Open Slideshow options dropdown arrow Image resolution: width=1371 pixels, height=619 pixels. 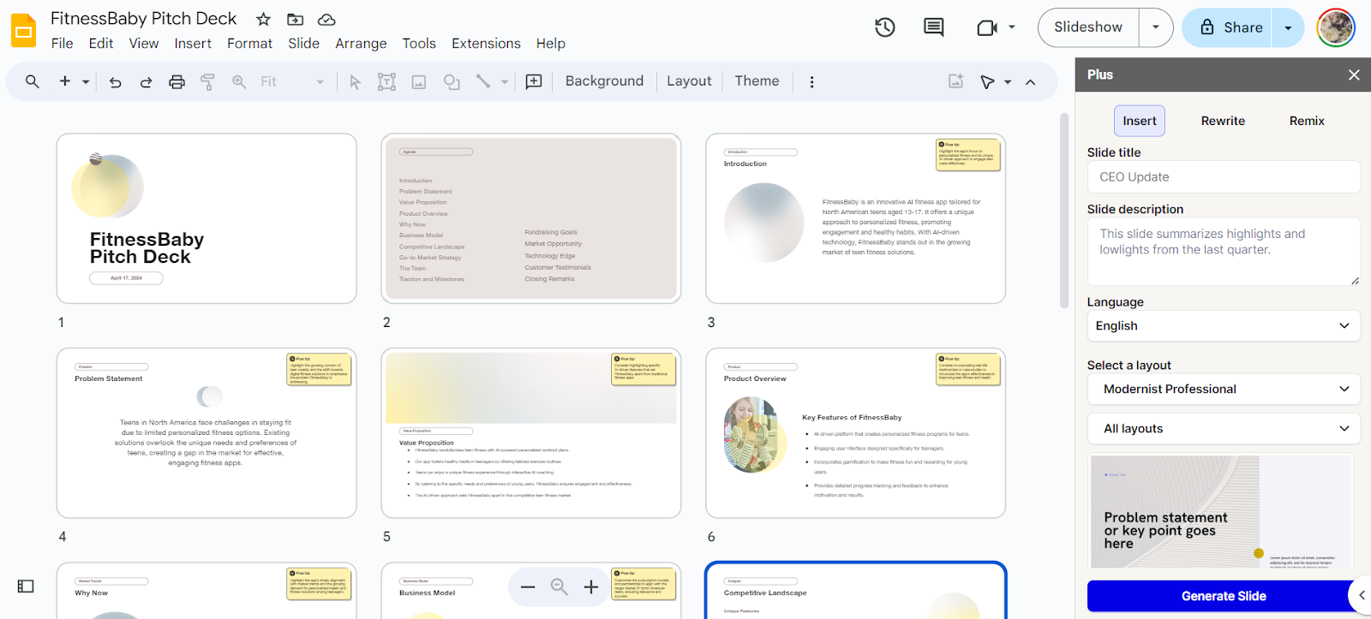click(1156, 27)
